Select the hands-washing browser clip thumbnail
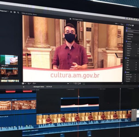Viewport: 139px width, 137px height. point(9,60)
